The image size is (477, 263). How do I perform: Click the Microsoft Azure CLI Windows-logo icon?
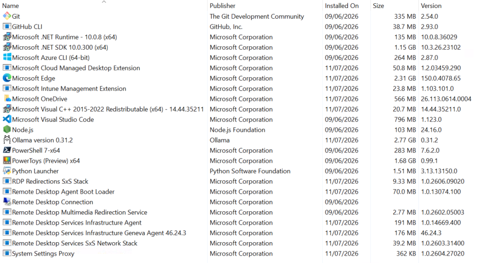tap(7, 58)
